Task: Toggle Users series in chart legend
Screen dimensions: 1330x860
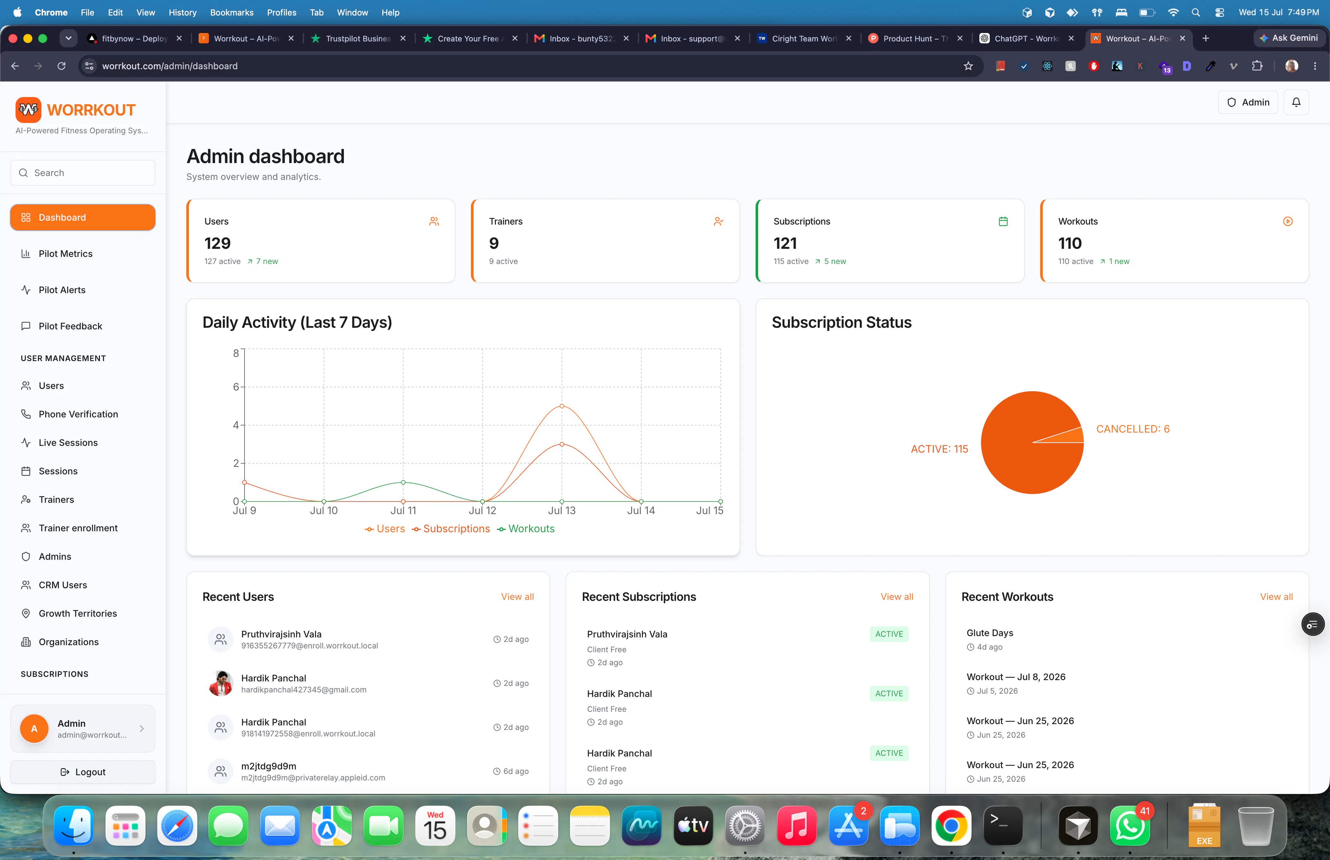Action: tap(385, 529)
